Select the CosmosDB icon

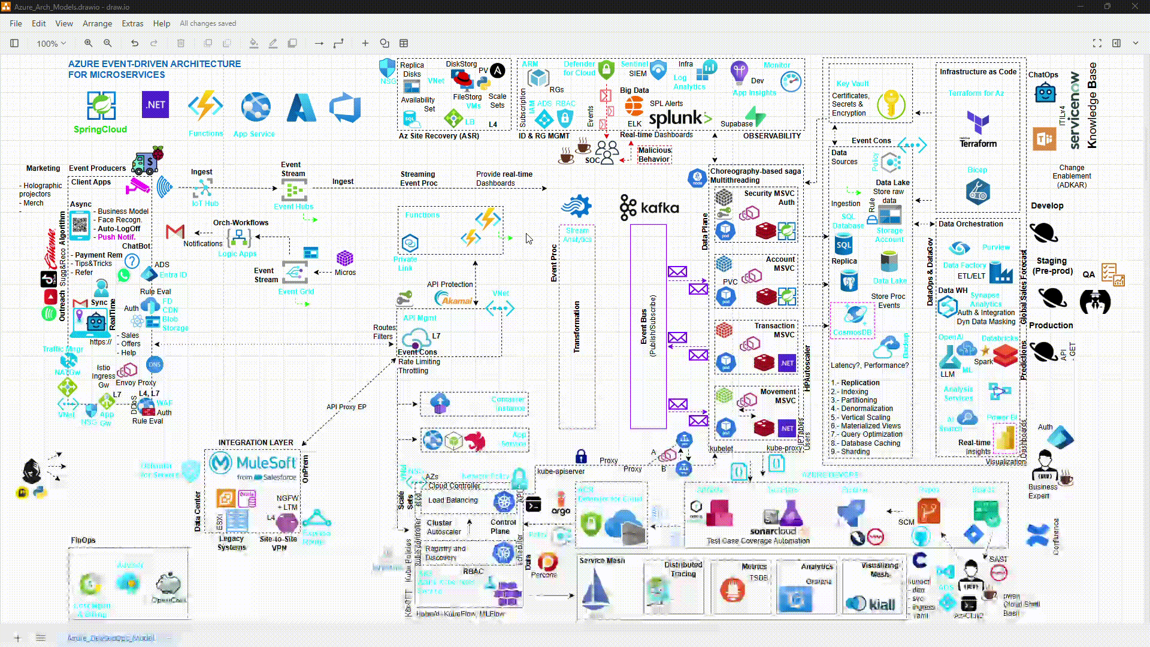click(855, 315)
